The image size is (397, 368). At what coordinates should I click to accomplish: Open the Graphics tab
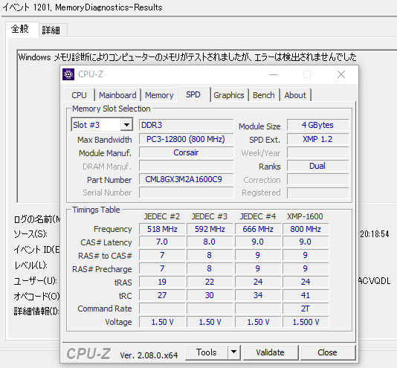[x=229, y=95]
